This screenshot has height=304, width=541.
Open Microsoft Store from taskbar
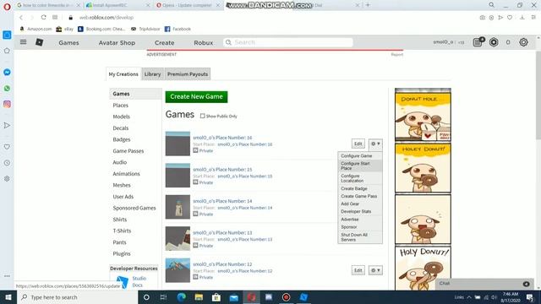(x=216, y=297)
